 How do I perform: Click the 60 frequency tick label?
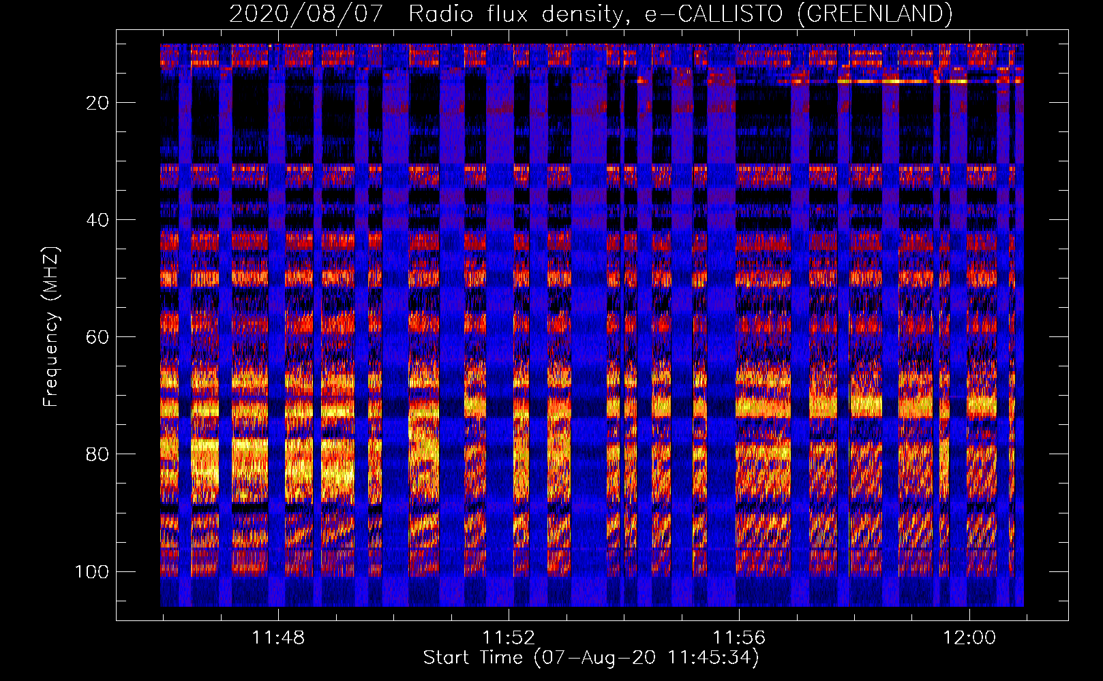pos(97,337)
